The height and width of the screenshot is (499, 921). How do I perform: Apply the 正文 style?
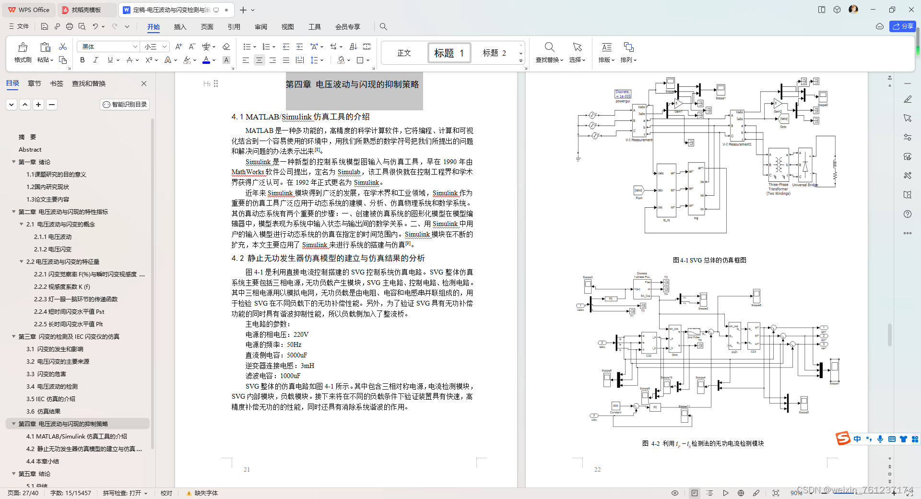[x=404, y=53]
